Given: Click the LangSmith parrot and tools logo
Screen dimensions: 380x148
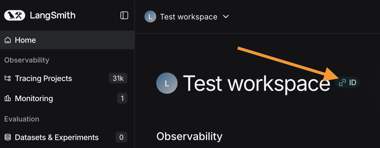Looking at the screenshot, I should click(x=15, y=15).
